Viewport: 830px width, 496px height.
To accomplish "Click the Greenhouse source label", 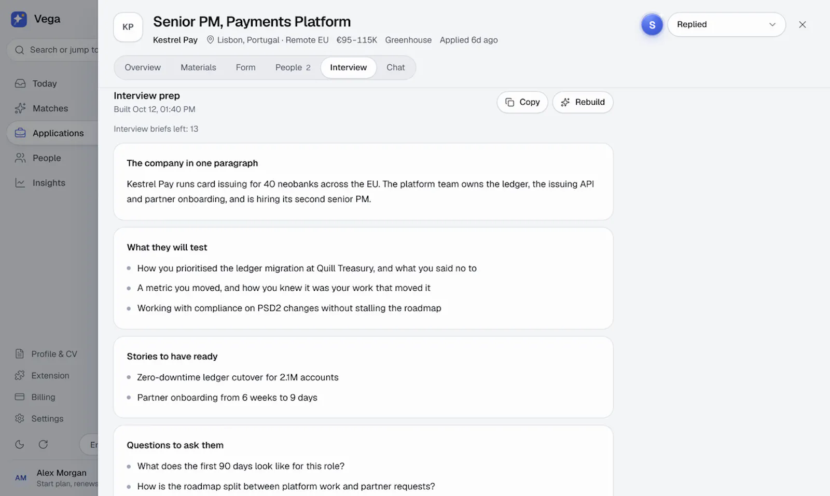I will pos(408,40).
